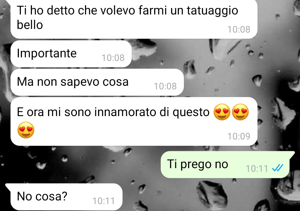Click the 10:11 timestamp on 'No cosa?' message

(x=104, y=201)
